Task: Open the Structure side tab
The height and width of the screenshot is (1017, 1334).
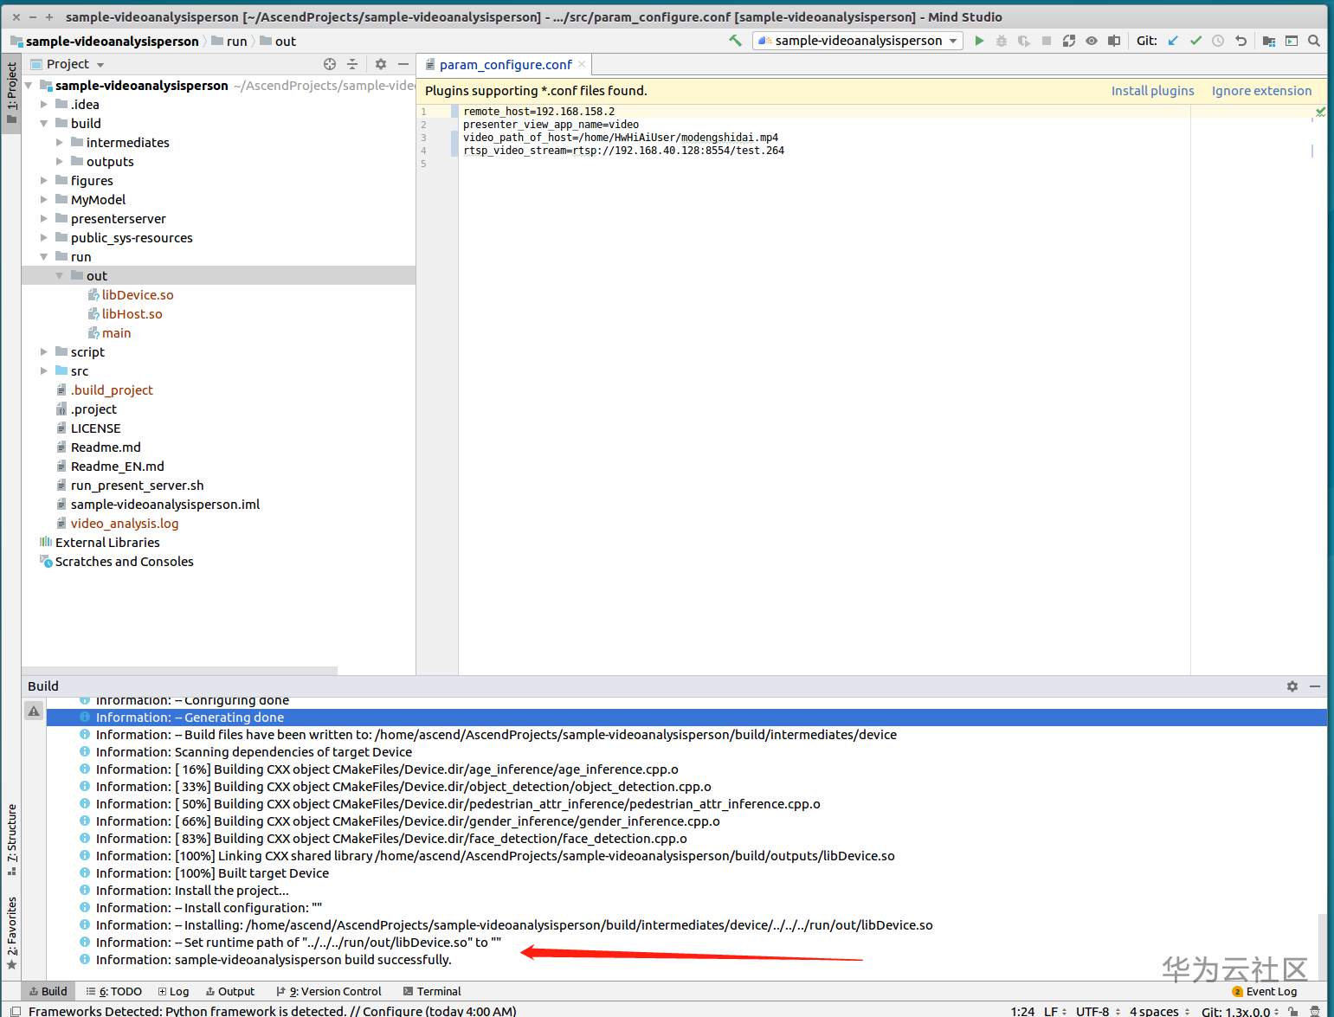Action: (x=11, y=840)
